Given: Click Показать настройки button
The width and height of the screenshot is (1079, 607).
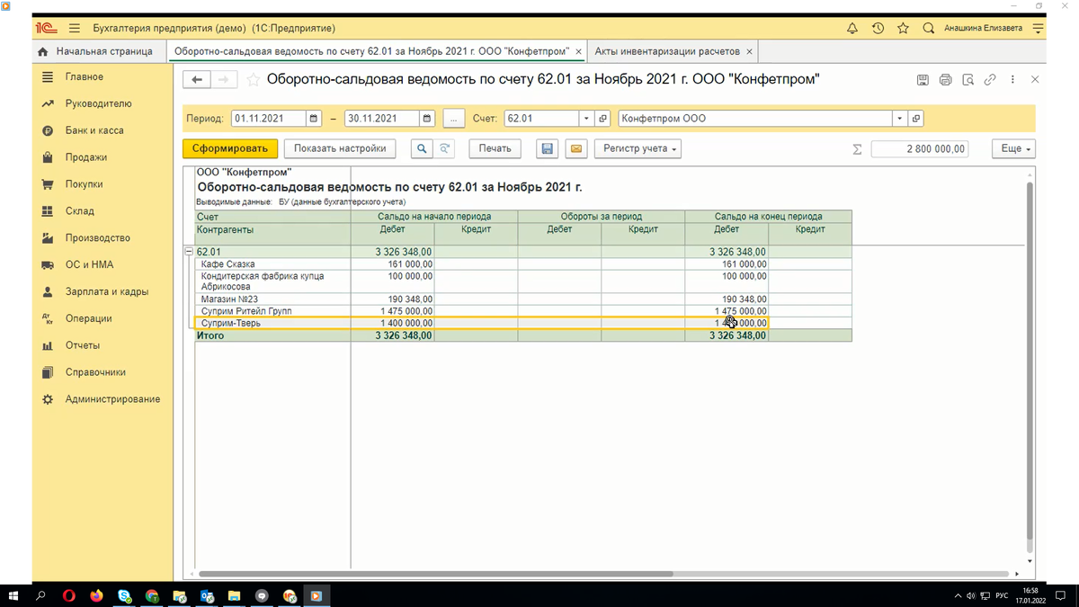Looking at the screenshot, I should 340,148.
